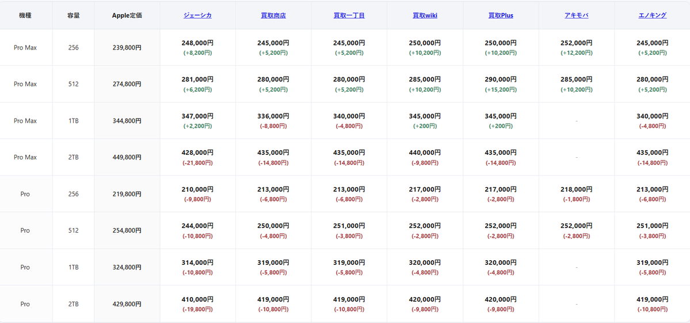
Task: Select ジェーシカ price 347,000円
Action: tap(197, 116)
